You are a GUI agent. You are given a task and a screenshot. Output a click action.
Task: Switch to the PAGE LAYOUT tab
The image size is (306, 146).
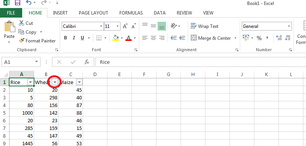[x=93, y=13]
